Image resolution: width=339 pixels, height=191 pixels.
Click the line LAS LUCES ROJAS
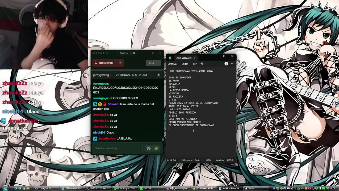click(x=179, y=109)
